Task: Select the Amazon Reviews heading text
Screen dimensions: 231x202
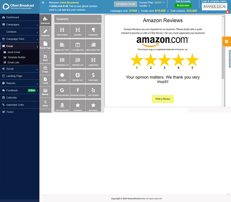Action: pyautogui.click(x=163, y=20)
